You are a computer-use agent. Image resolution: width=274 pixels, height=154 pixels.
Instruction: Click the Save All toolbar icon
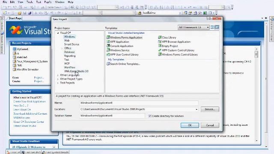(30, 13)
